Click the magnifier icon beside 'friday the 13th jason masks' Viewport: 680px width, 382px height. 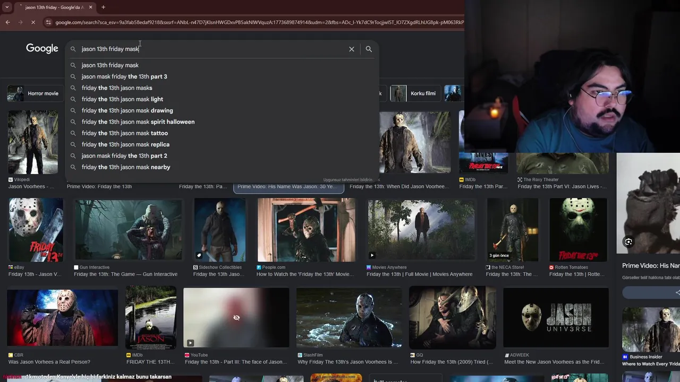(73, 88)
